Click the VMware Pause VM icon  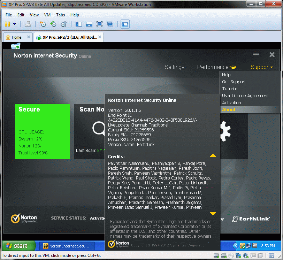7,24
